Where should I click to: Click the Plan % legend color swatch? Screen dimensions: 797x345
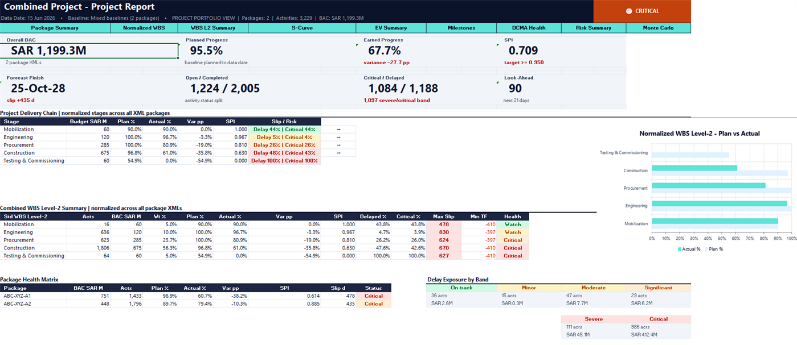[x=707, y=249]
